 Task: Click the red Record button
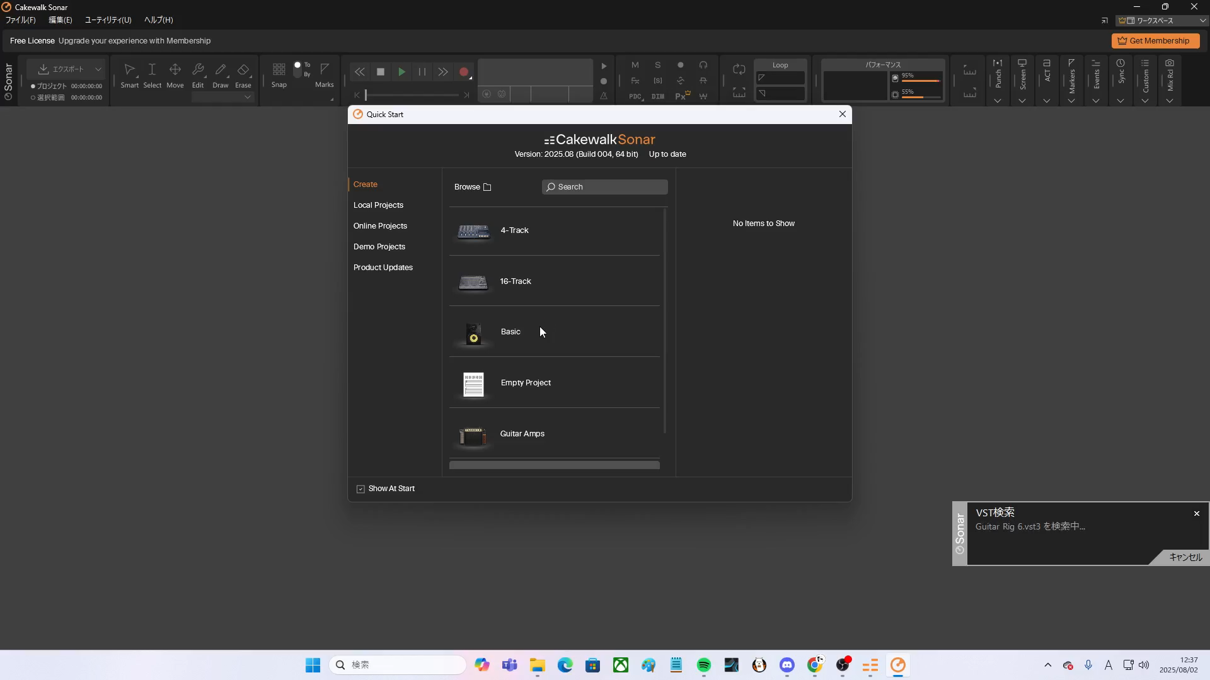464,72
